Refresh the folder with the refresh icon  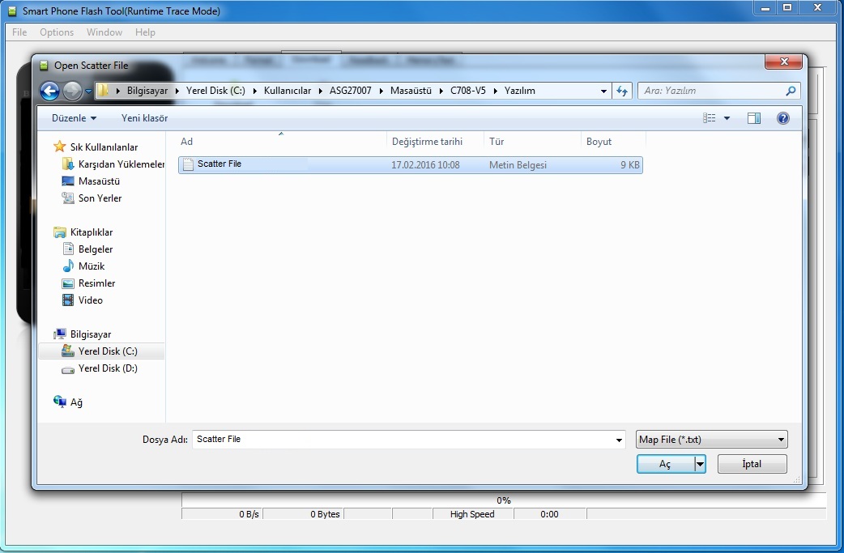click(622, 91)
